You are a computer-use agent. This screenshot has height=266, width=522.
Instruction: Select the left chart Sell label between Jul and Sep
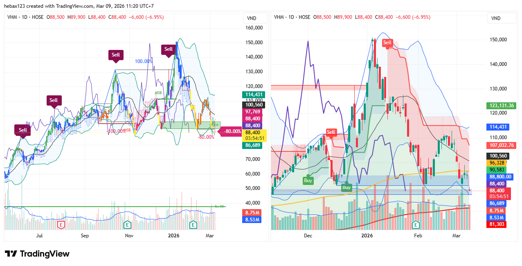point(54,100)
